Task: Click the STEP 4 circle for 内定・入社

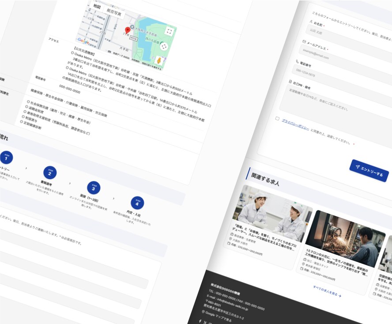Action: coord(137,203)
